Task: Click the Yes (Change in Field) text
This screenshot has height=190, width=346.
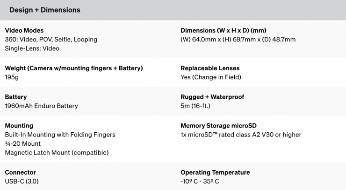Action: (211, 77)
